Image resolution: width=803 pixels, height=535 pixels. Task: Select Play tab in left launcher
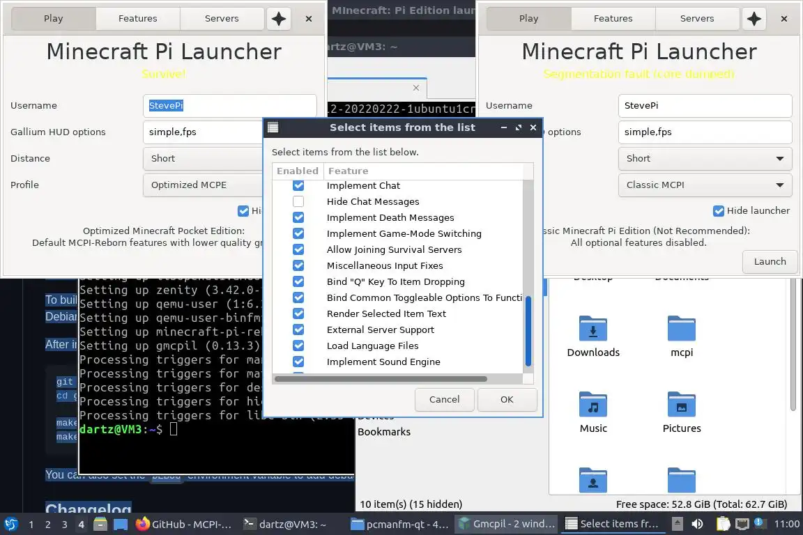pyautogui.click(x=53, y=19)
